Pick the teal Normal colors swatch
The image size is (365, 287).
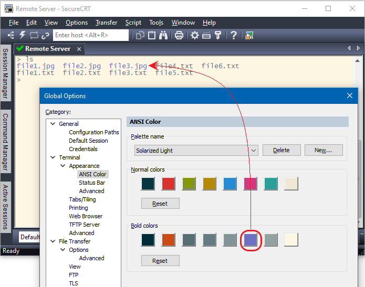[x=270, y=184]
